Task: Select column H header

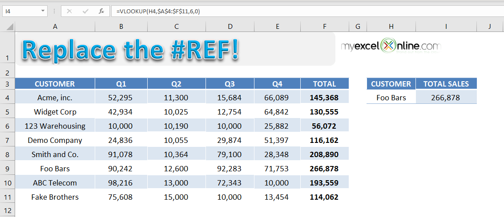Action: (x=391, y=27)
